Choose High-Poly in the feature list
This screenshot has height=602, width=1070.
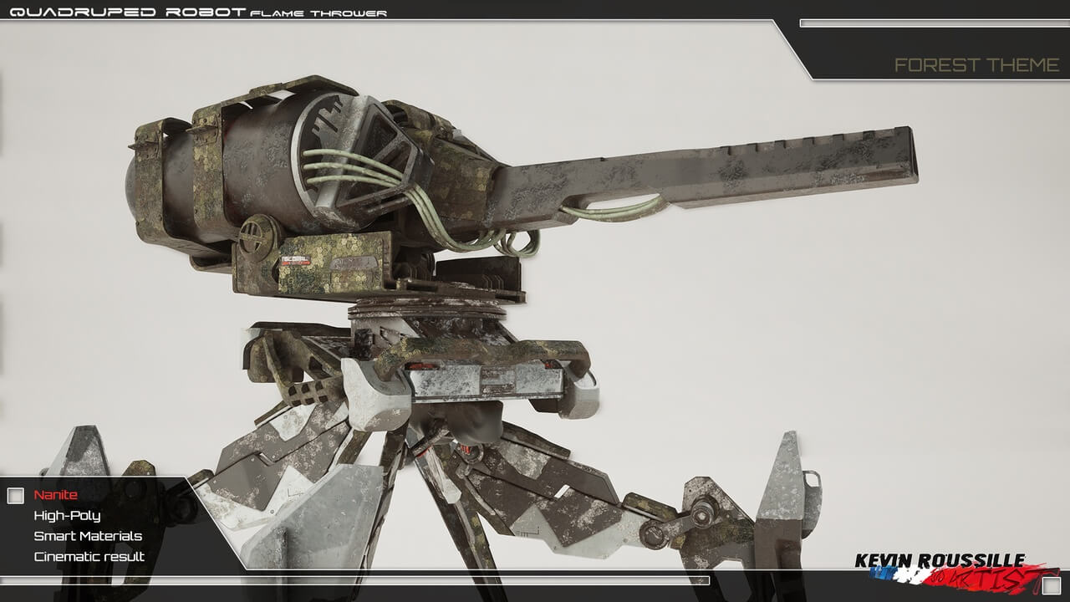(x=67, y=516)
